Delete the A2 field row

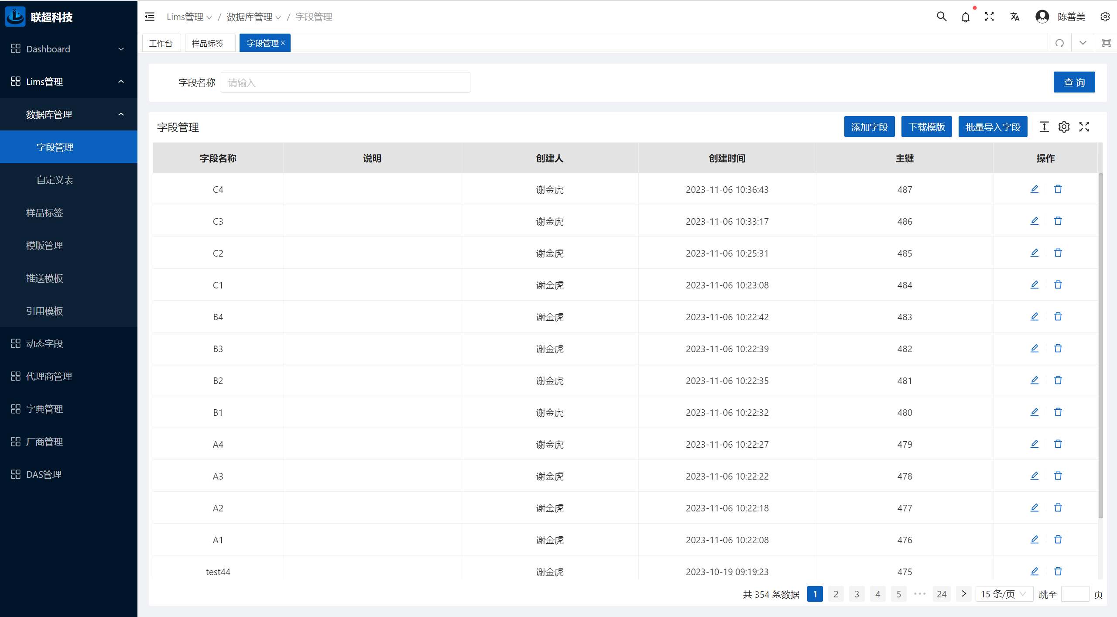(x=1058, y=507)
